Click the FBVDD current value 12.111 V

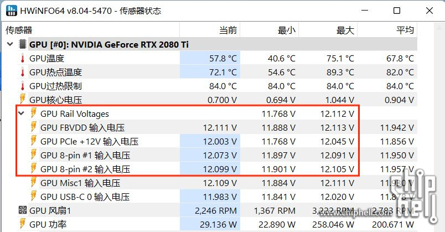coord(220,128)
